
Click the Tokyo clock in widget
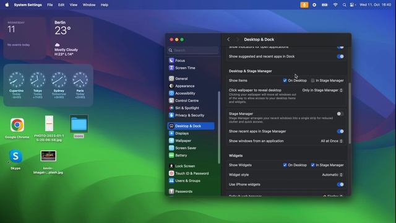click(38, 80)
